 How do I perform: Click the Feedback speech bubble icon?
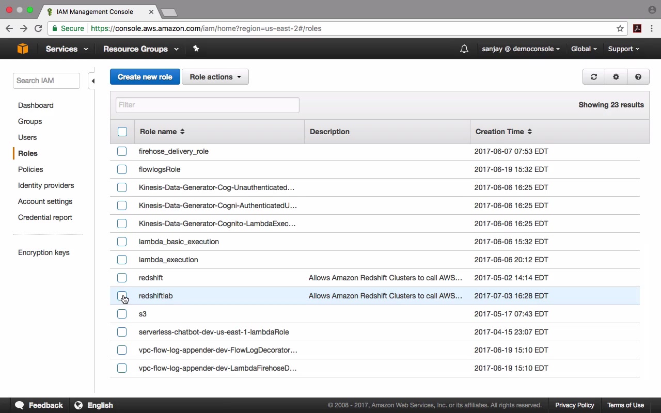[20, 405]
